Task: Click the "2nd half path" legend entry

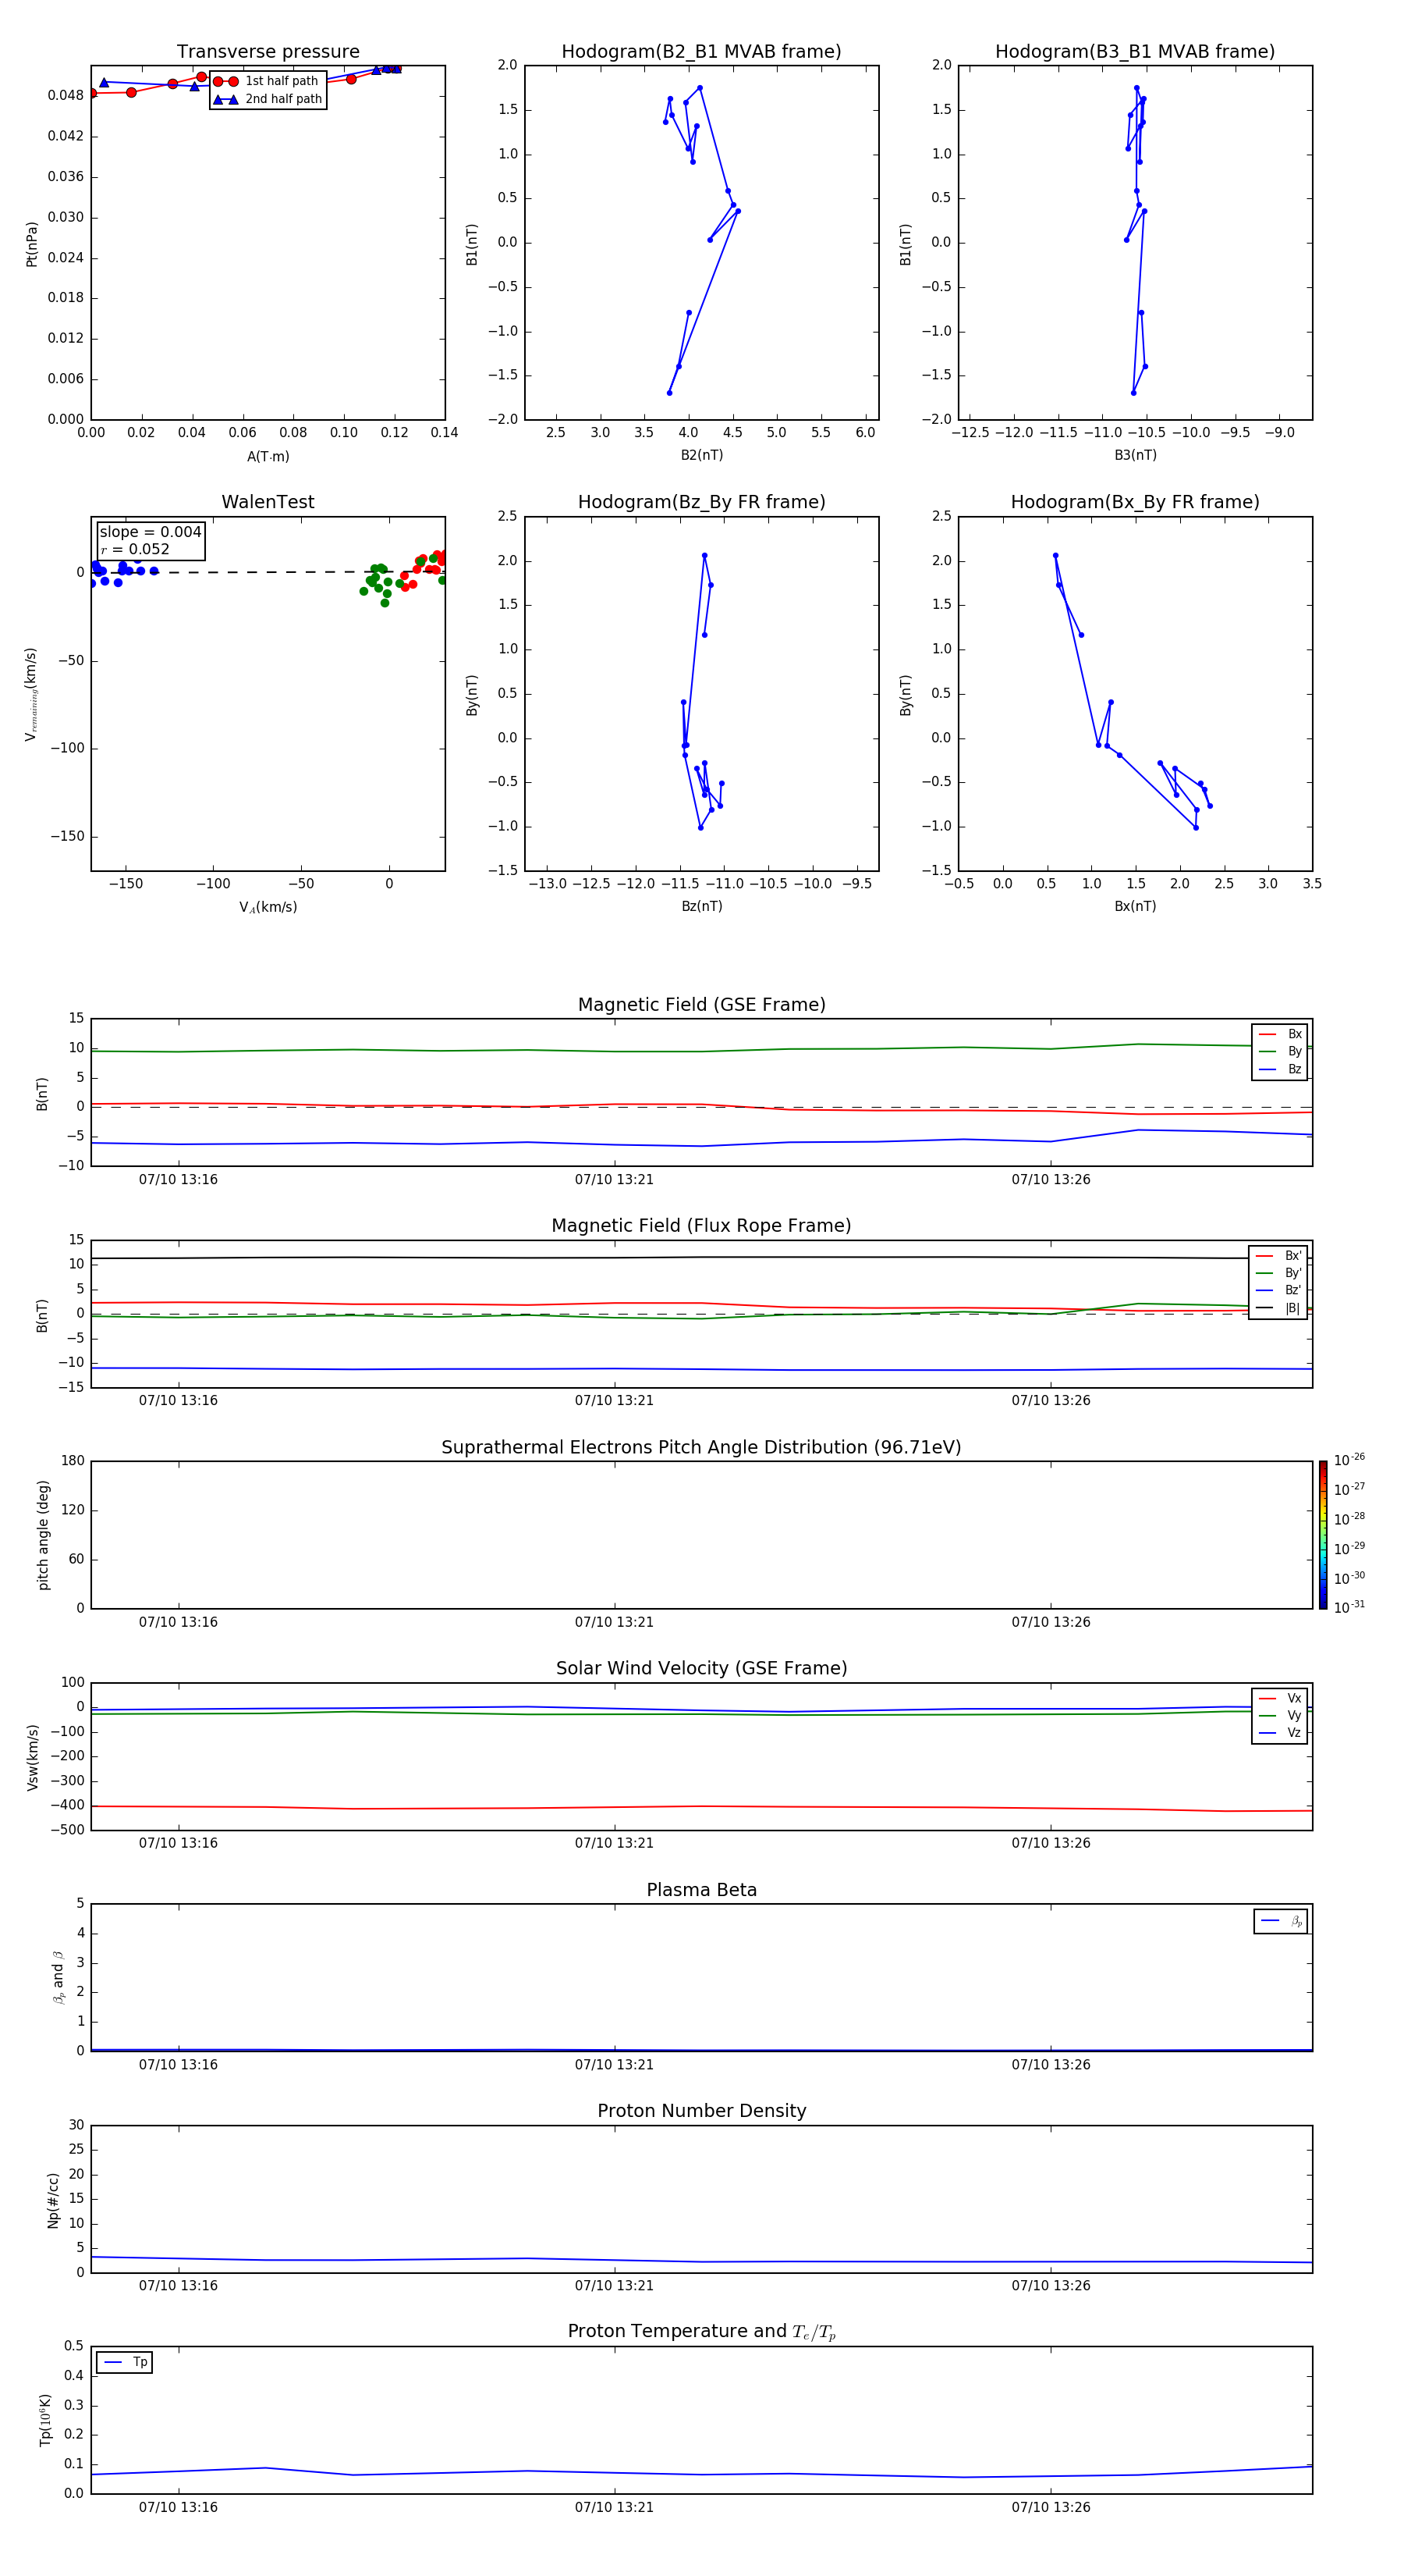Action: tap(267, 99)
